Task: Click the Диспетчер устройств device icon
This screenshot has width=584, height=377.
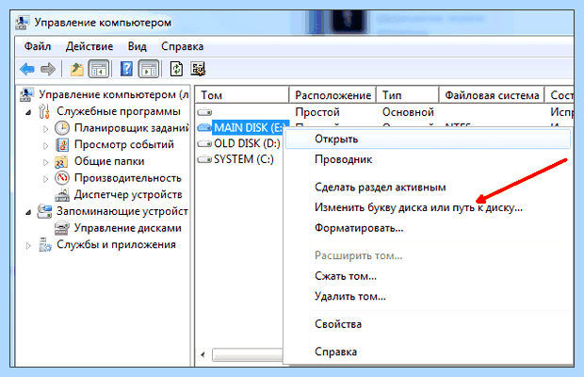Action: click(x=62, y=195)
